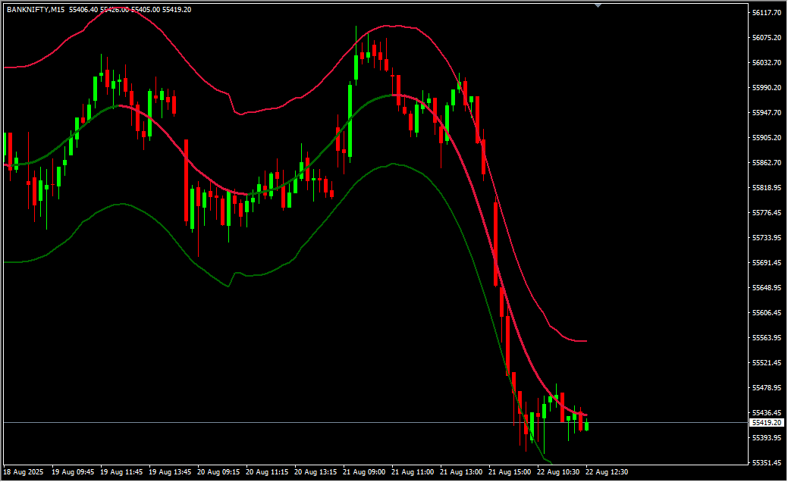Click the 55990.20 level on price axis
This screenshot has height=482, width=788.
click(766, 88)
